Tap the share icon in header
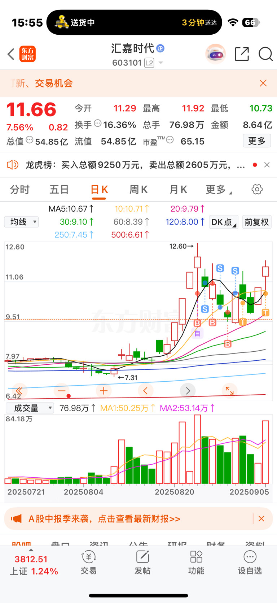This screenshot has height=603, width=277. pyautogui.click(x=242, y=54)
